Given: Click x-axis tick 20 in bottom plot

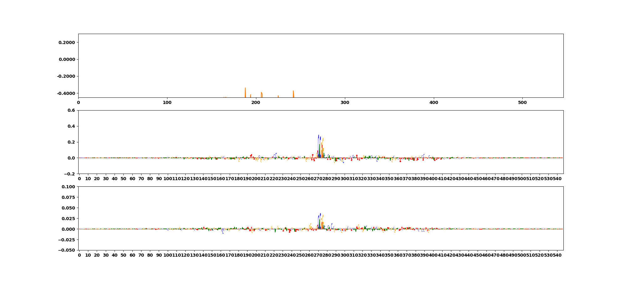Looking at the screenshot, I should [x=97, y=255].
